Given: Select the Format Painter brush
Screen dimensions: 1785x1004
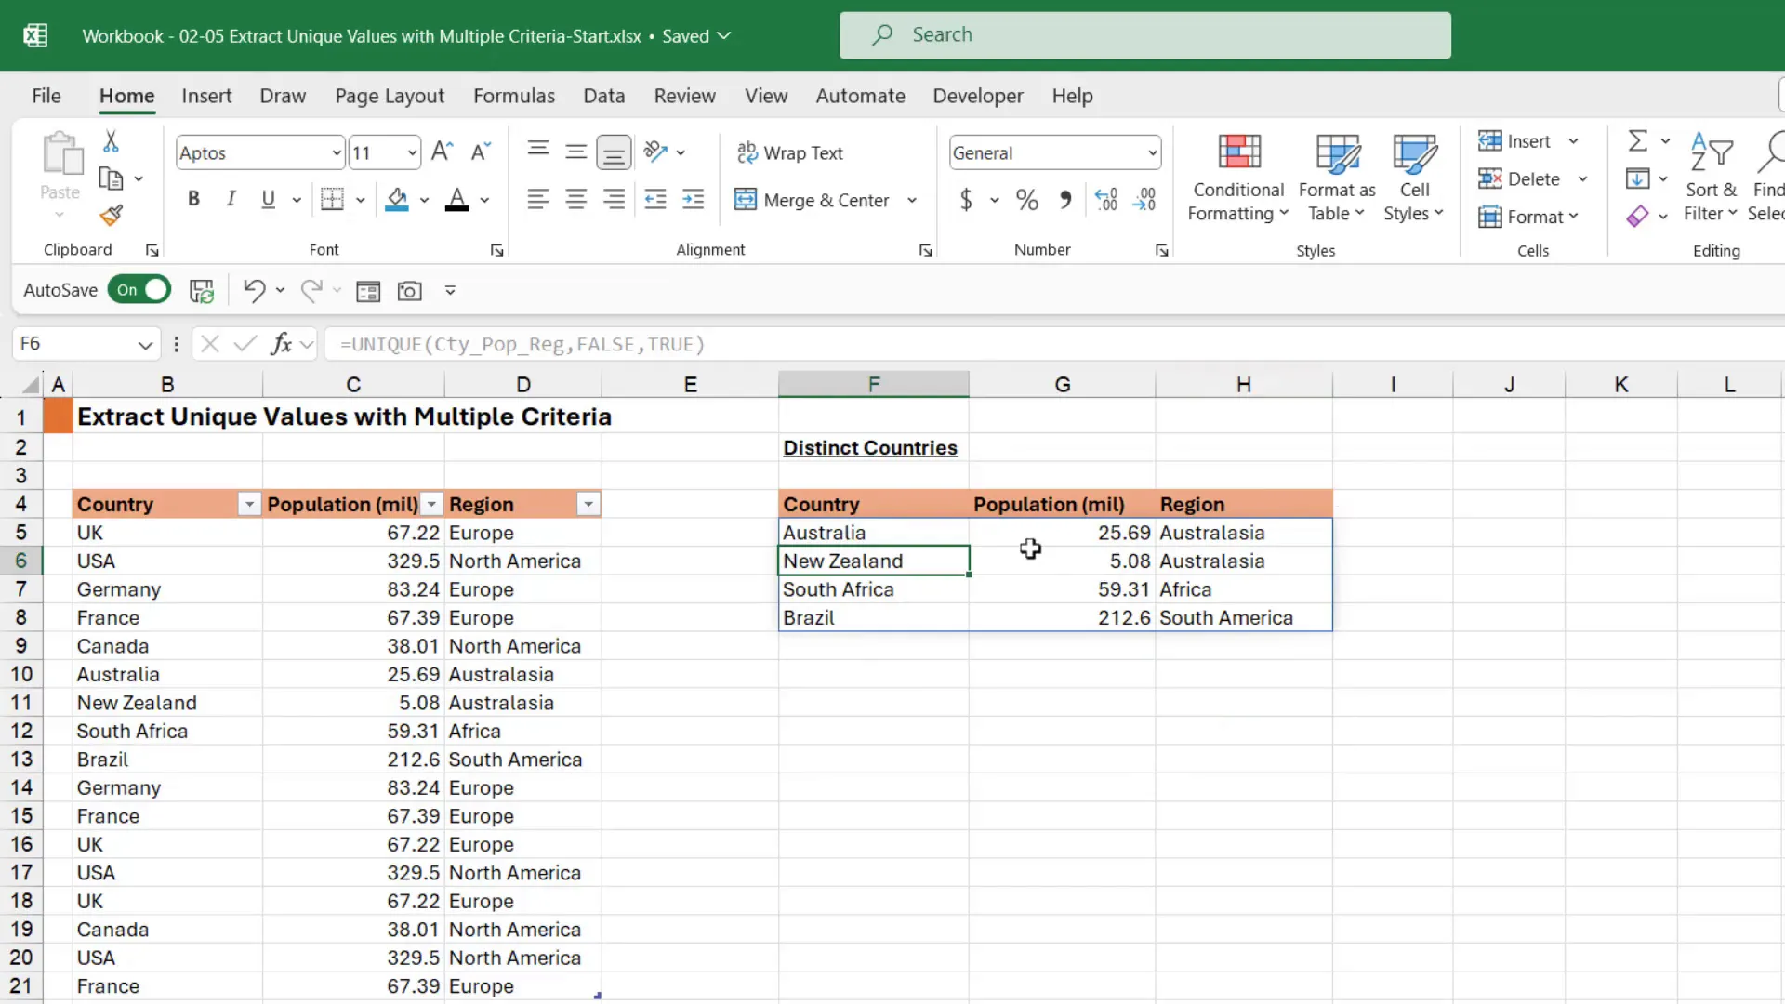Looking at the screenshot, I should point(111,216).
